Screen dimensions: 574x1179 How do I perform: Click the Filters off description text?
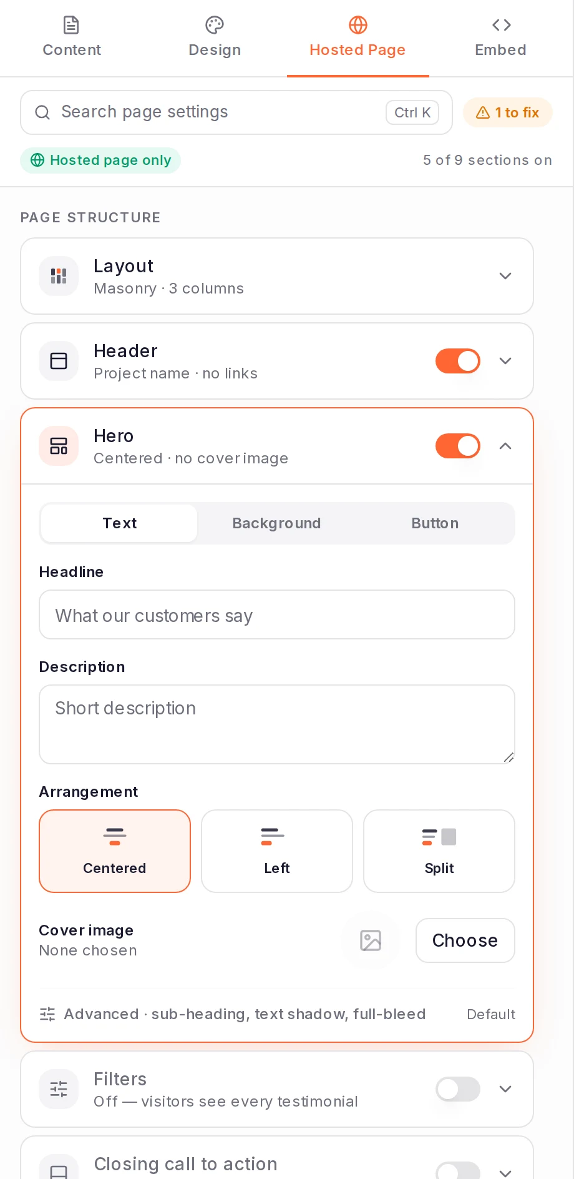pos(226,1102)
